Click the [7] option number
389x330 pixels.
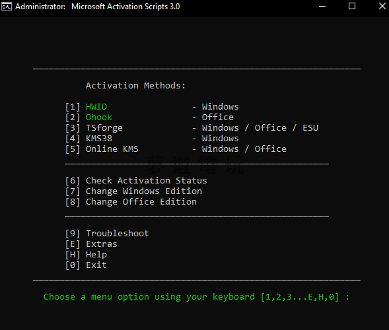(x=73, y=191)
